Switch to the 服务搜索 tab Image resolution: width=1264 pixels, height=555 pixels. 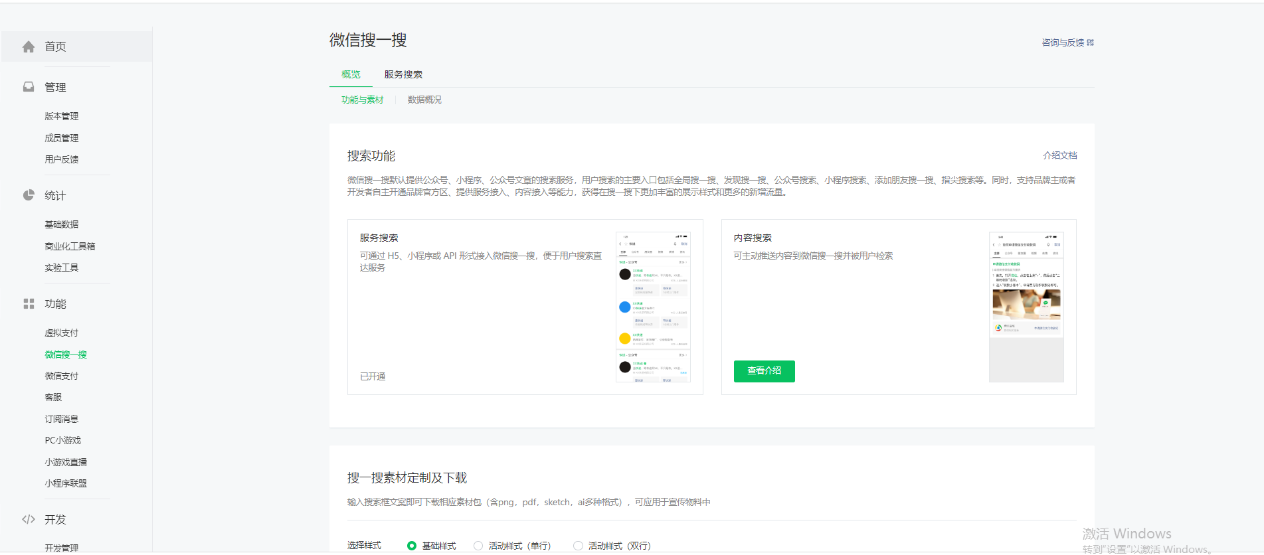click(403, 74)
